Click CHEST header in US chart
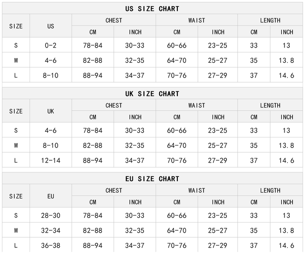 point(113,20)
